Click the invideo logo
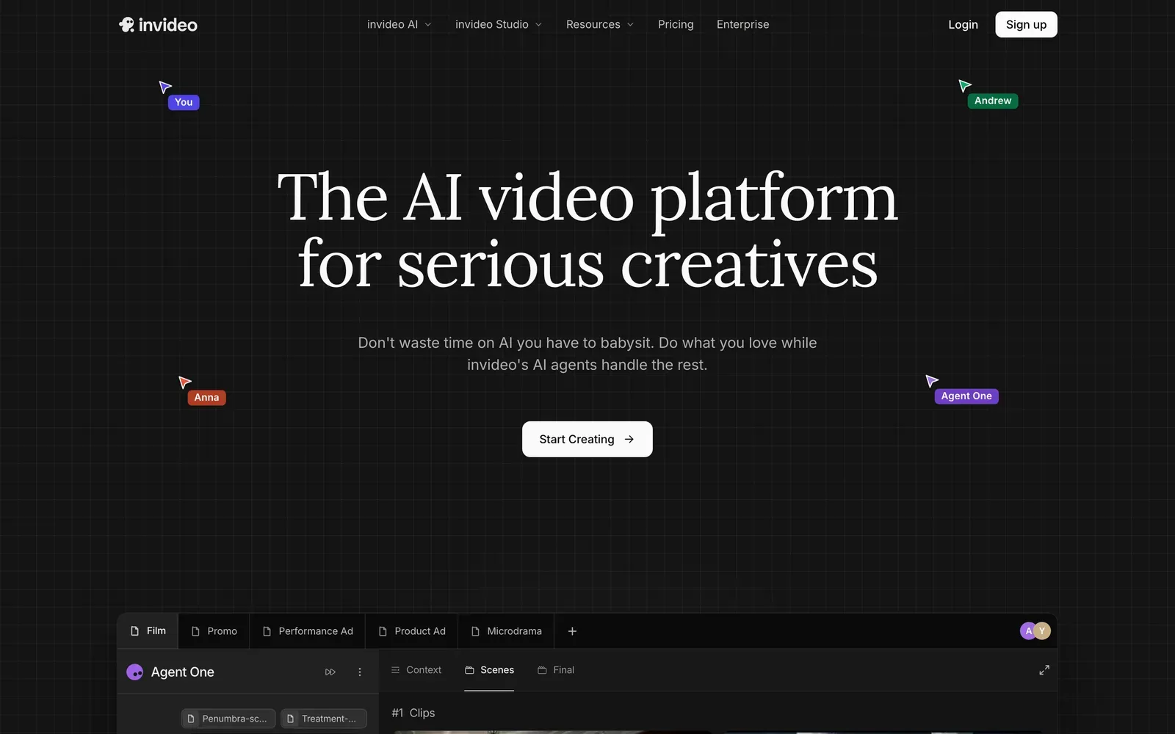1175x734 pixels. (x=158, y=25)
